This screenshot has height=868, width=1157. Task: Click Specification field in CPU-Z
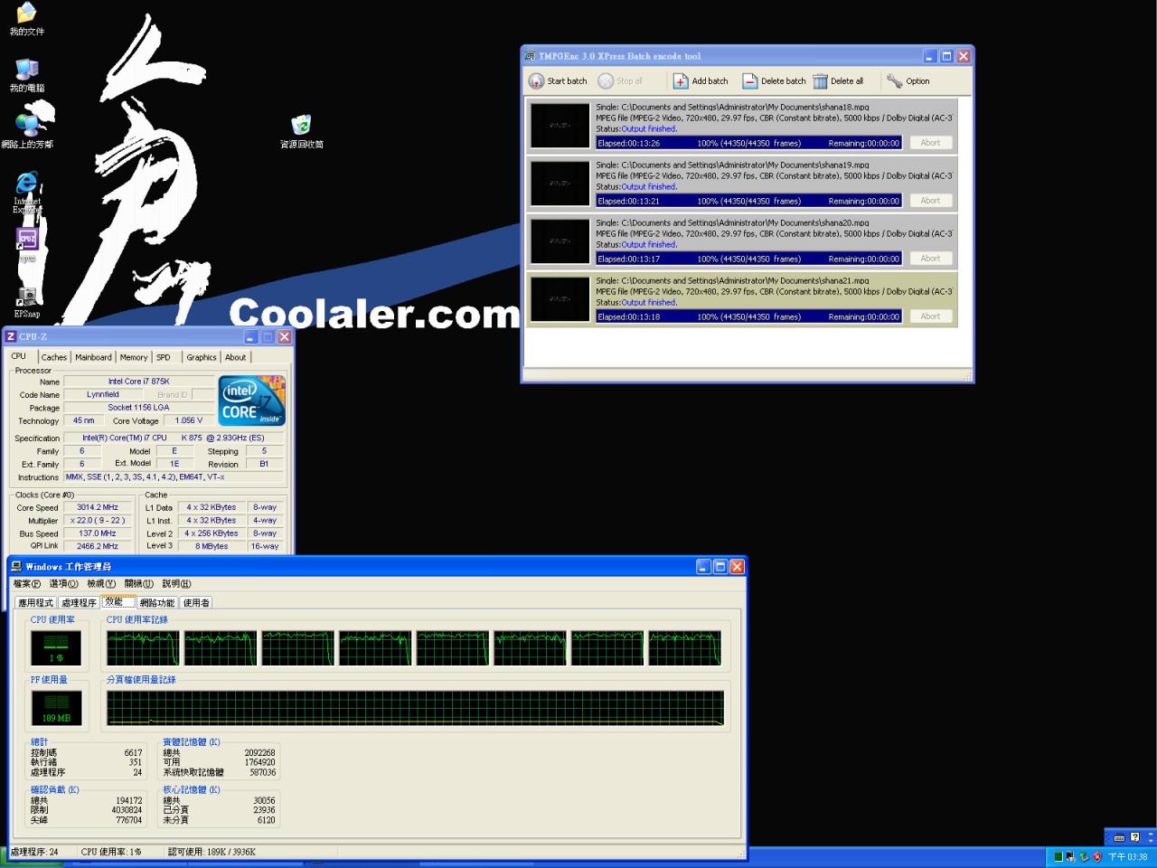pos(174,438)
